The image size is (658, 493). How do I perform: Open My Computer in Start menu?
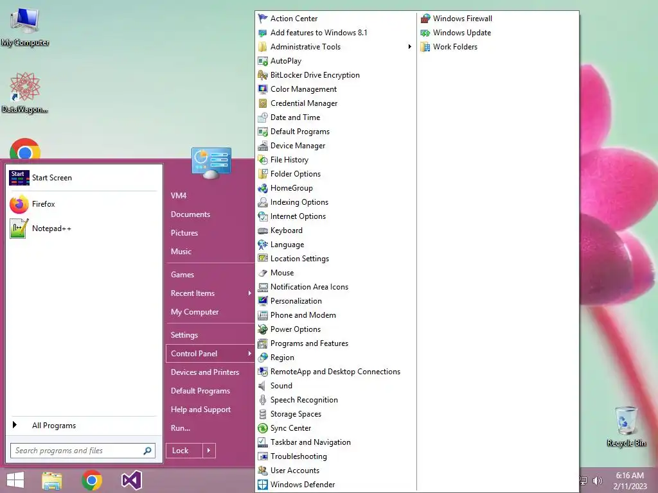(x=195, y=312)
